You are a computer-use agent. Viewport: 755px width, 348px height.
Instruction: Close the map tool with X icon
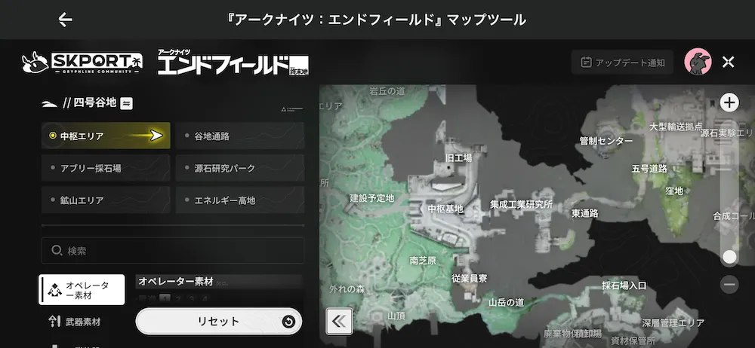pos(729,63)
